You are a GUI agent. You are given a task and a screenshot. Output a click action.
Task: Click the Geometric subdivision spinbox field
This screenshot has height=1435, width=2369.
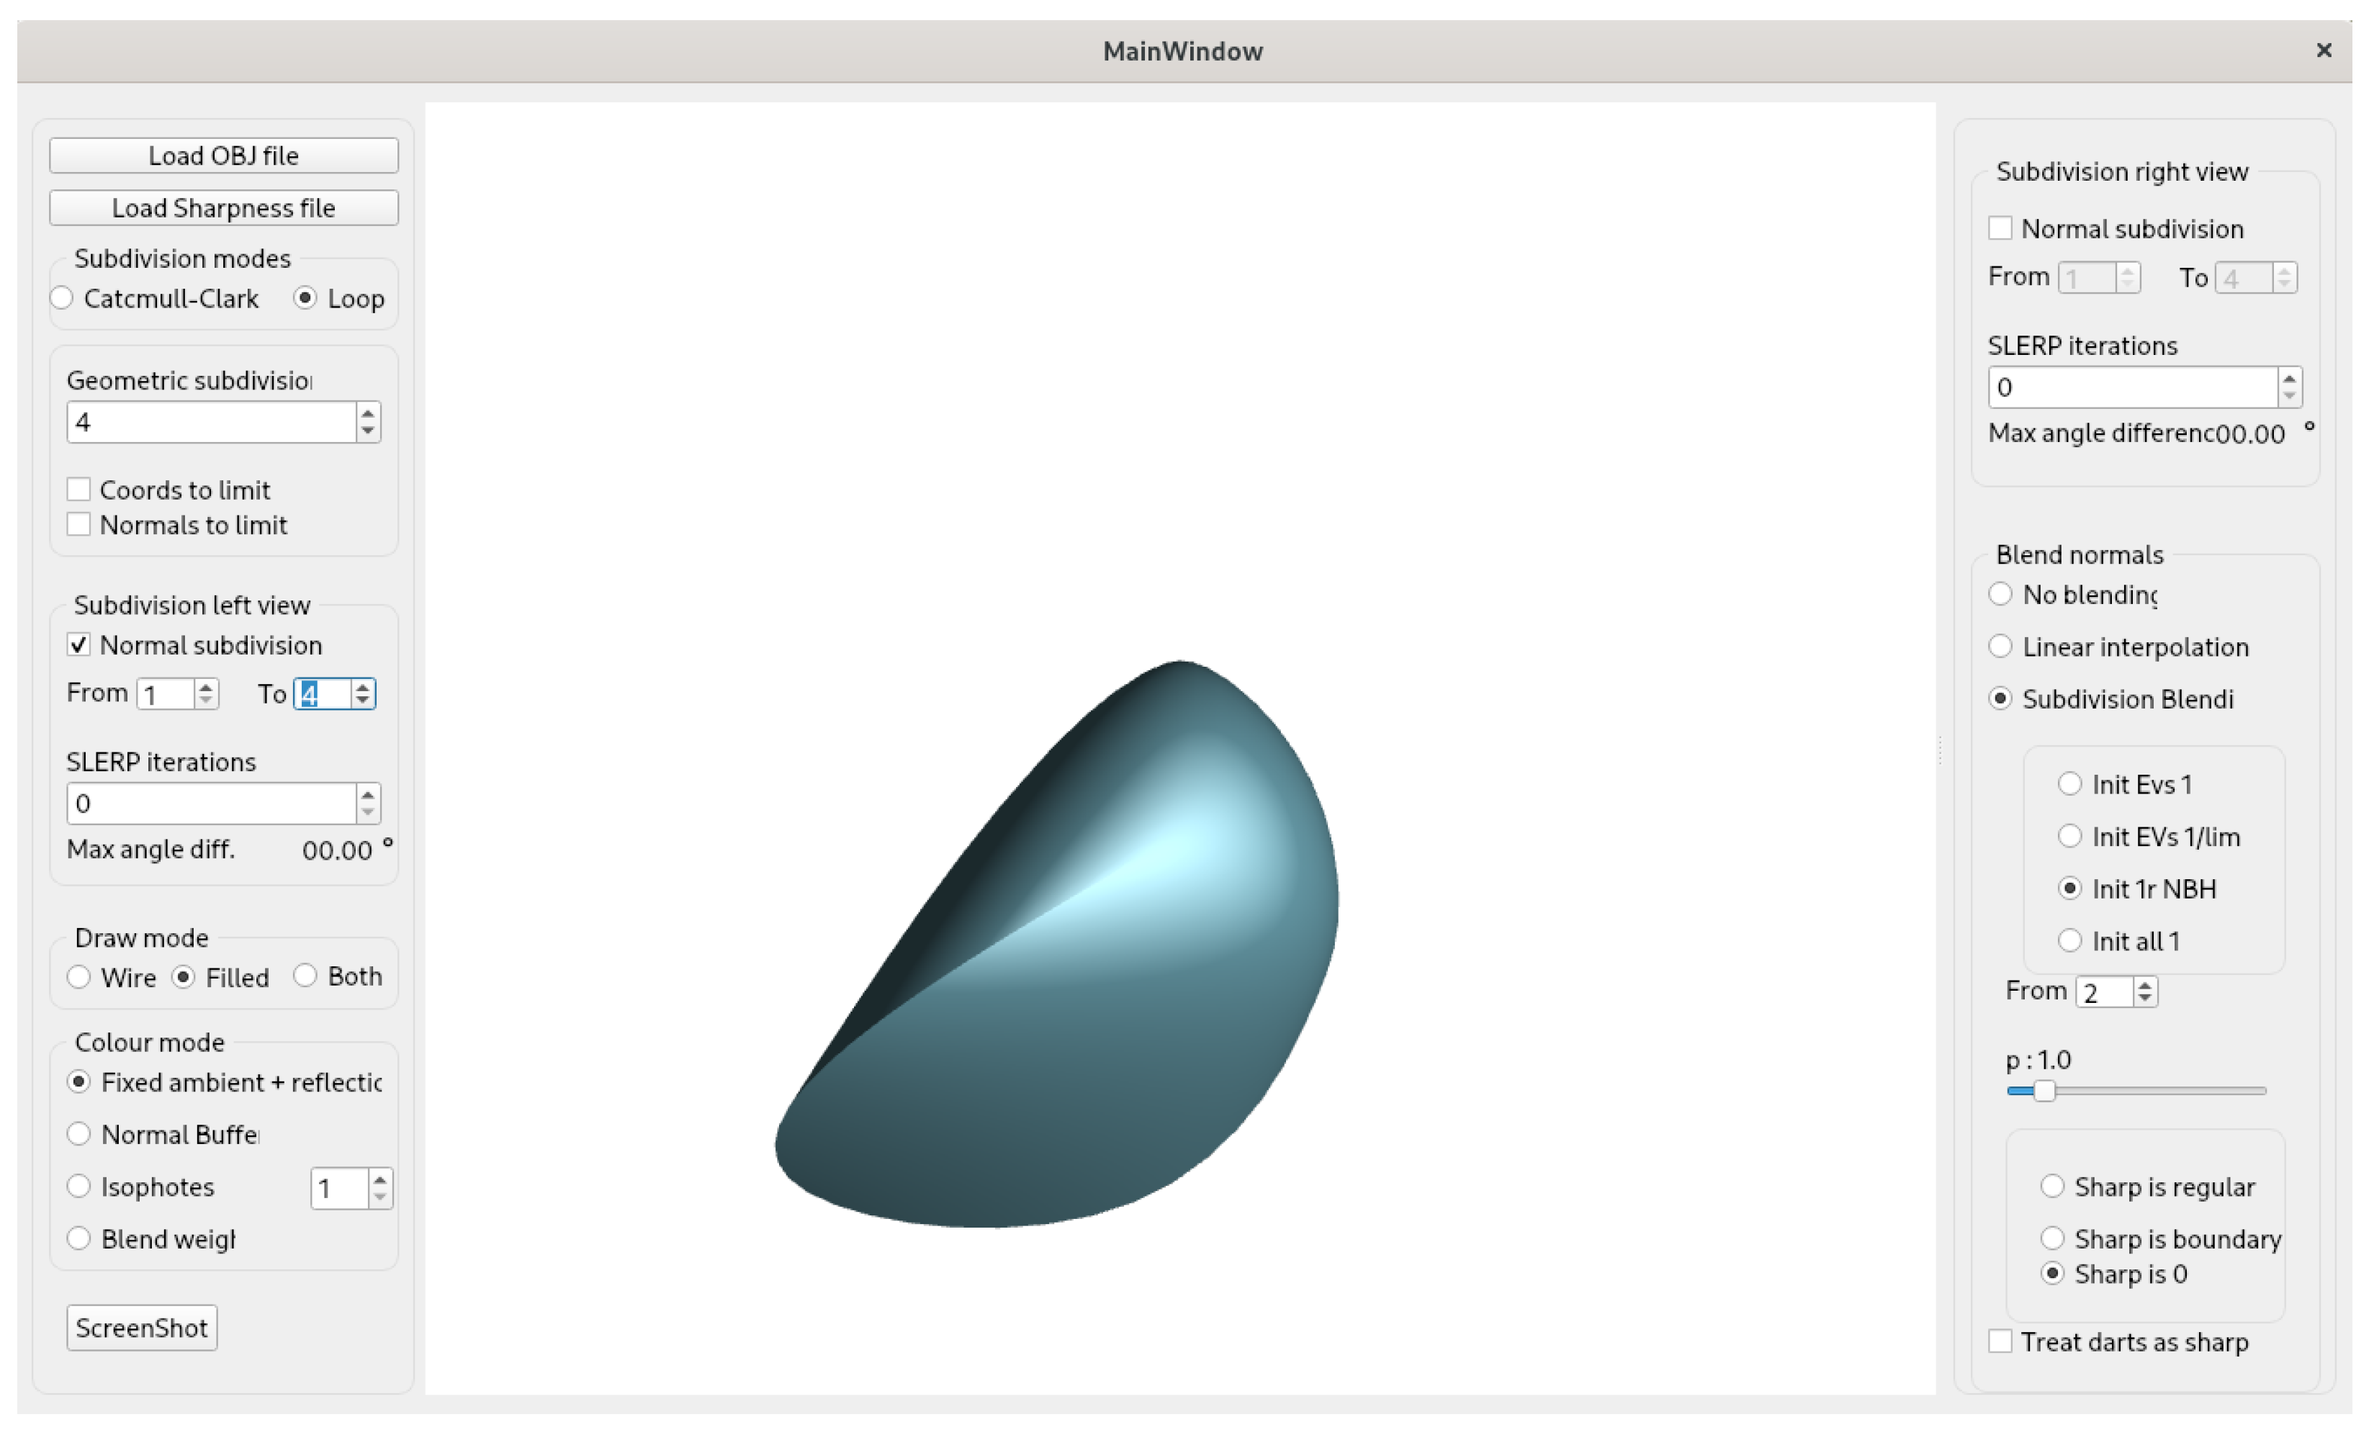212,423
